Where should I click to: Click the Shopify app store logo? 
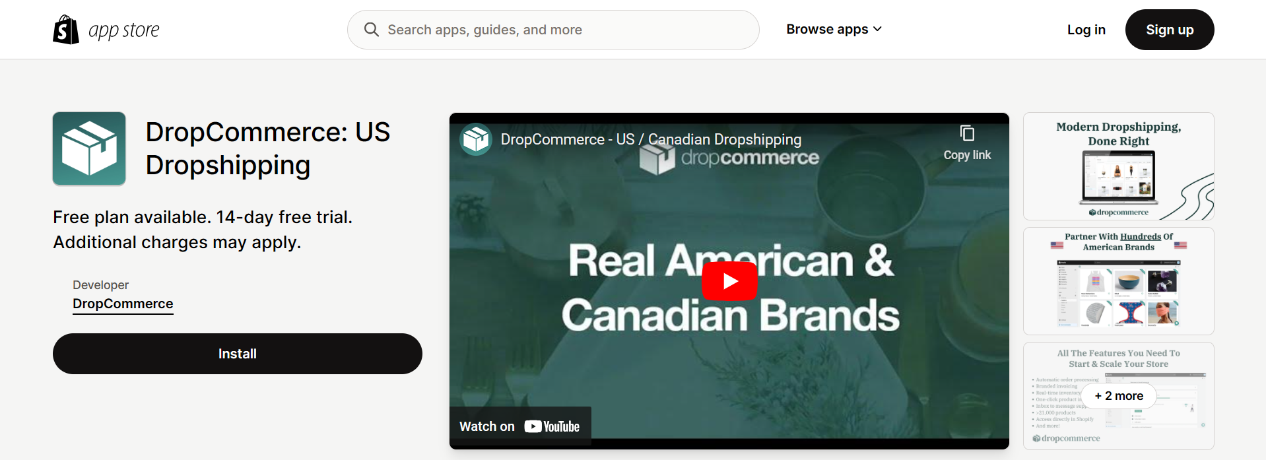pyautogui.click(x=106, y=30)
